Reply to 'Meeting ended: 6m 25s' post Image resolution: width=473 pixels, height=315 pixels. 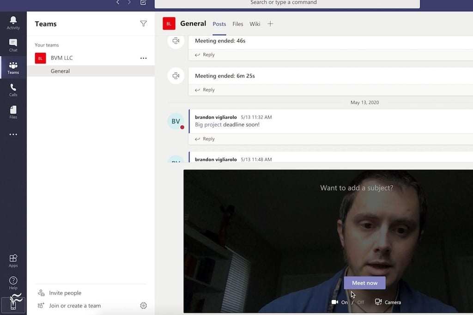click(205, 90)
